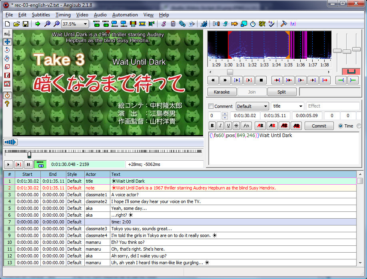Screen dimensions: 367x279
Task: Select the drag subtitles move tool
Action: click(x=7, y=42)
